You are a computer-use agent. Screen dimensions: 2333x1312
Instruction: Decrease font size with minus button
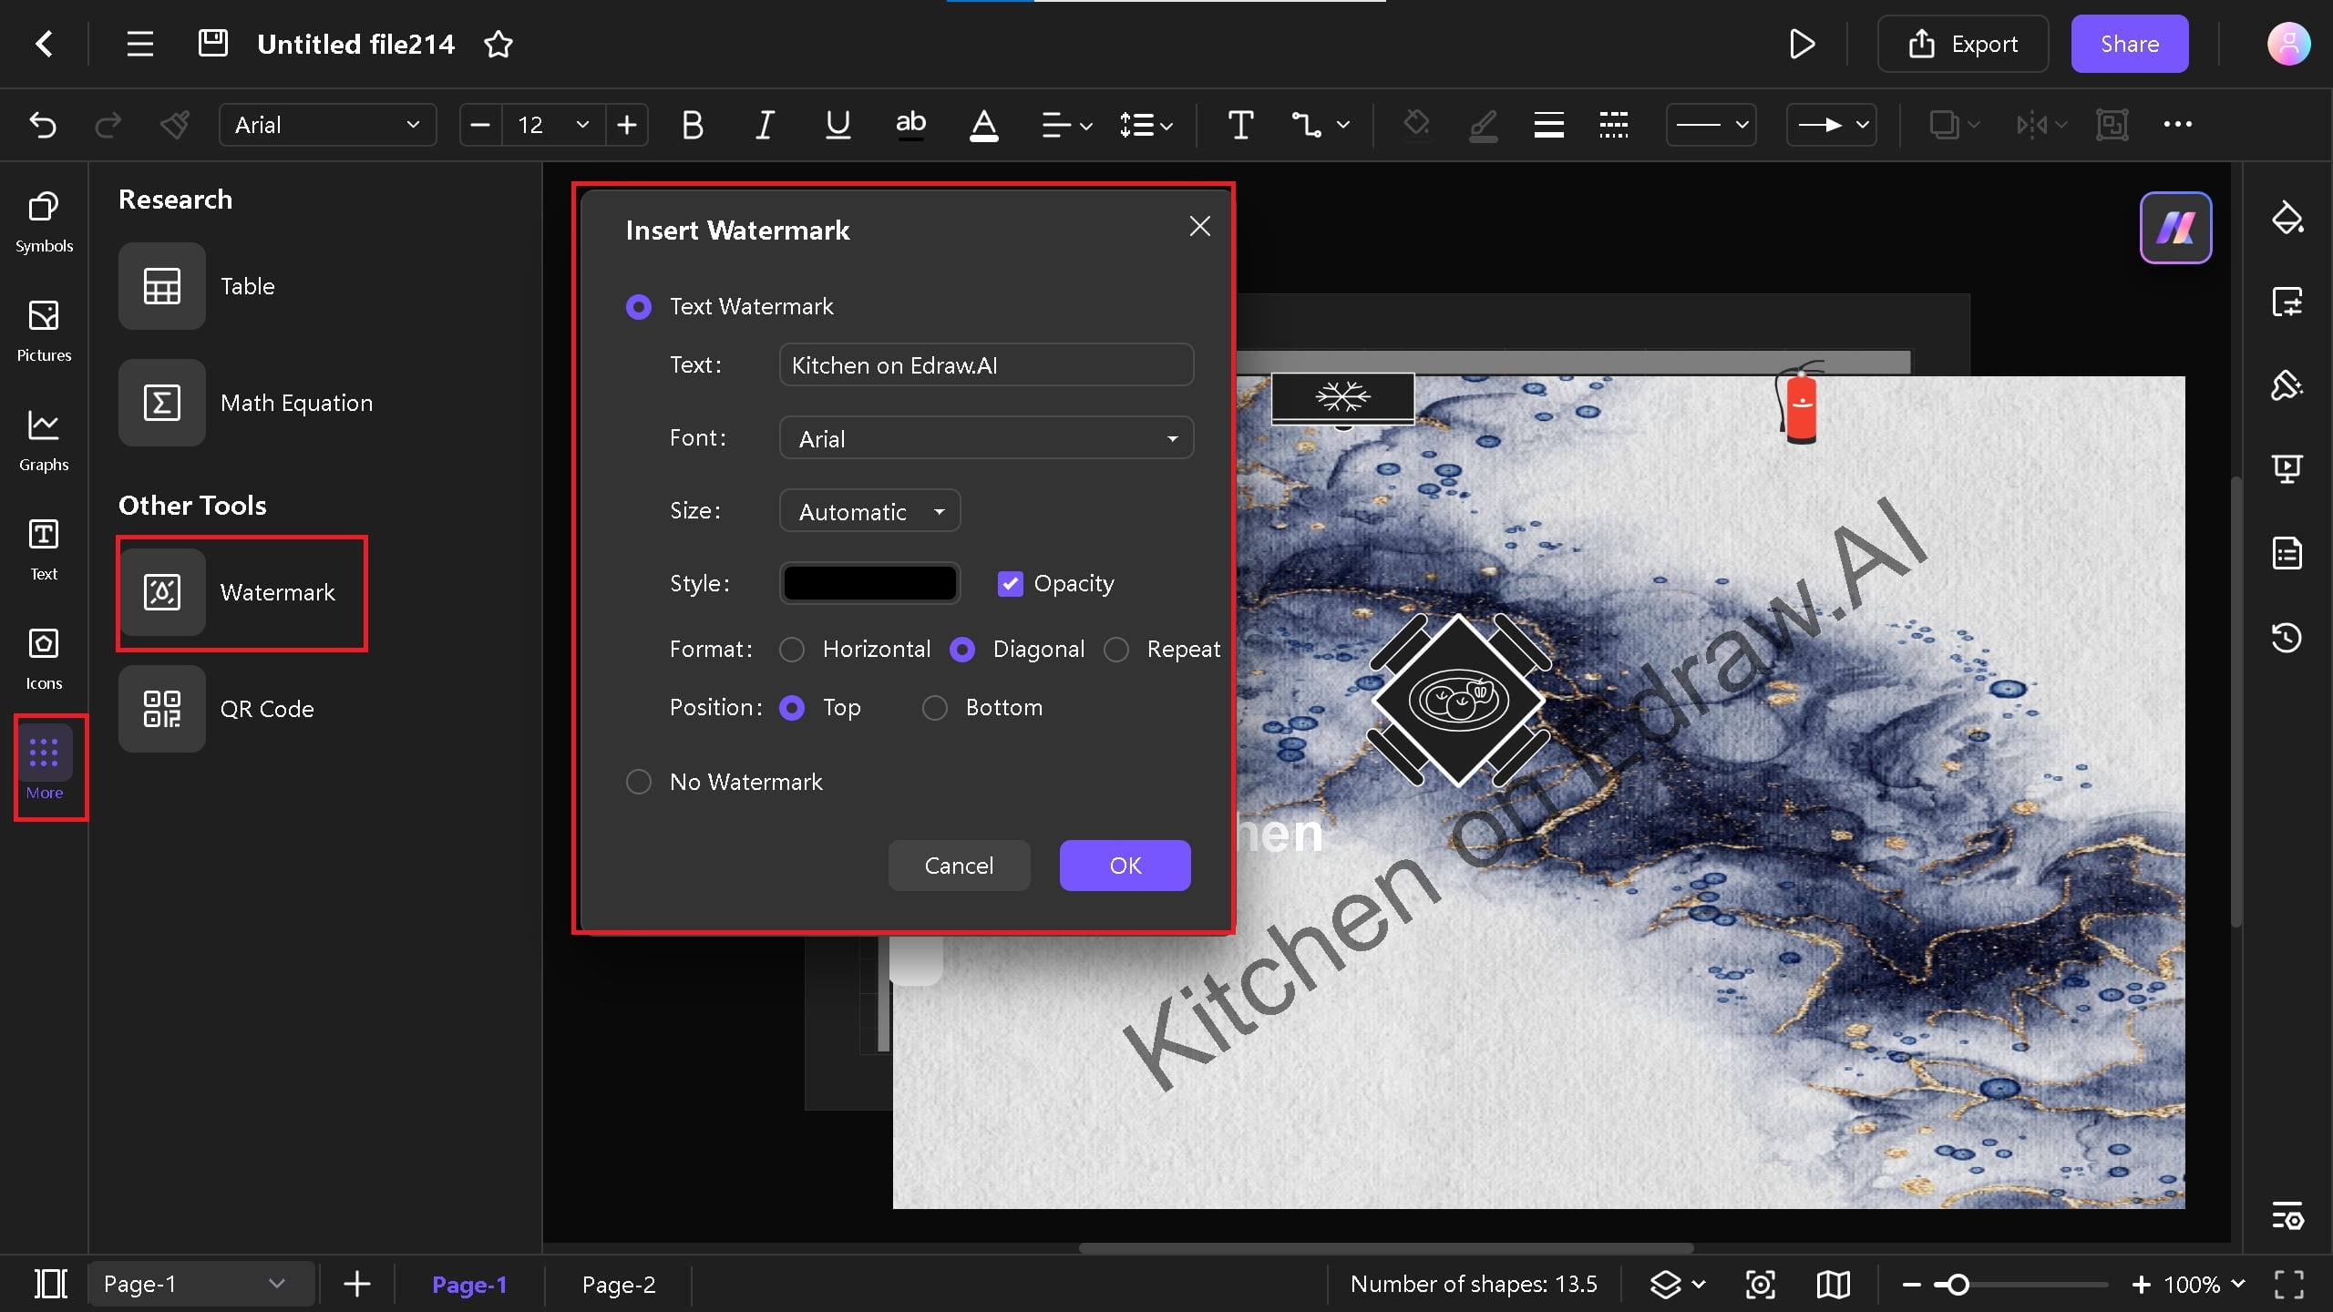coord(480,125)
